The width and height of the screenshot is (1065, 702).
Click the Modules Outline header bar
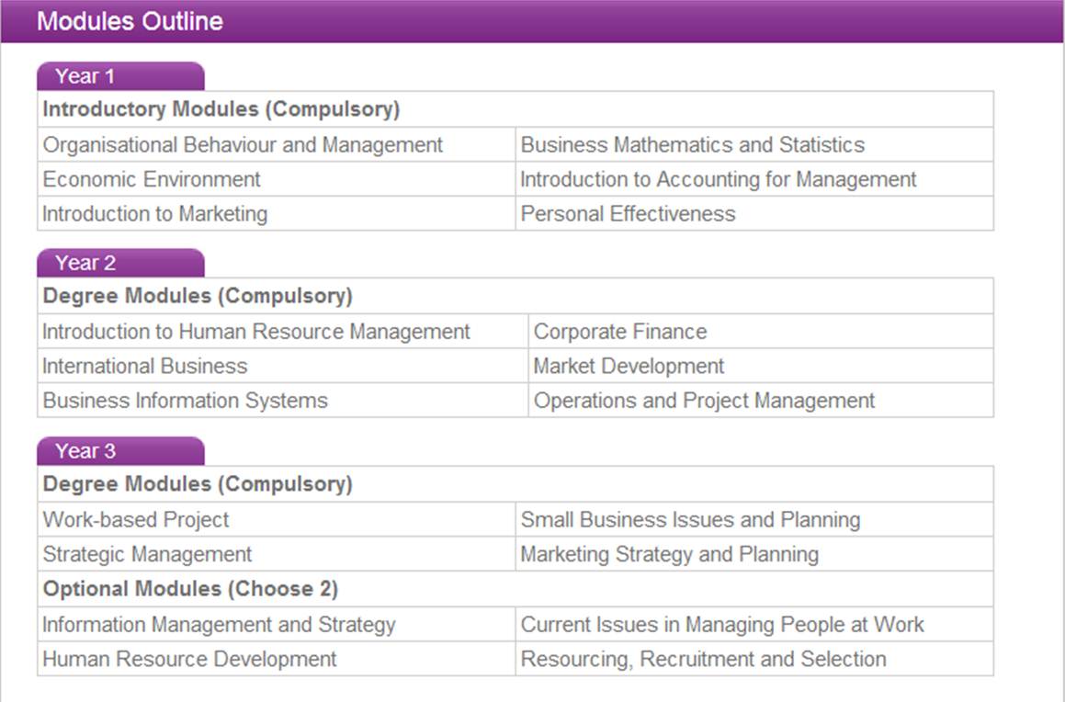point(130,21)
